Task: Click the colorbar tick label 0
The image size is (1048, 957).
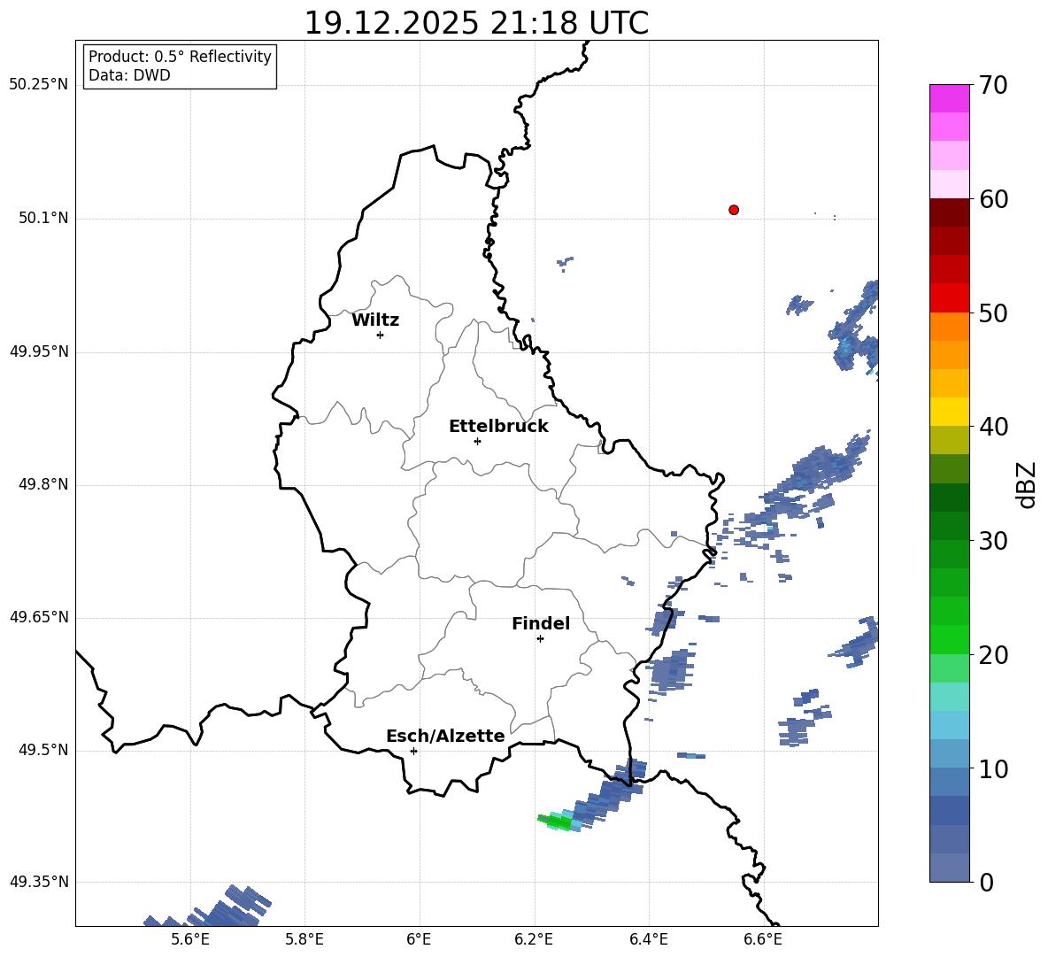Action: coord(986,882)
